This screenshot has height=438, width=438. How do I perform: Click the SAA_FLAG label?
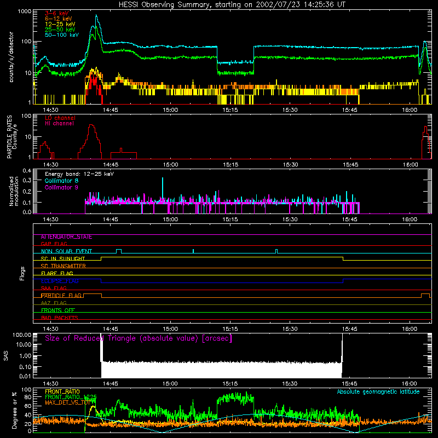tap(54, 289)
